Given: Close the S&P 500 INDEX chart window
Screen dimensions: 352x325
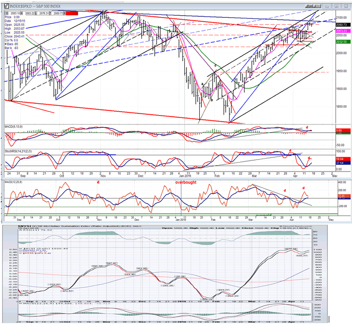Looking at the screenshot, I should (346, 6).
